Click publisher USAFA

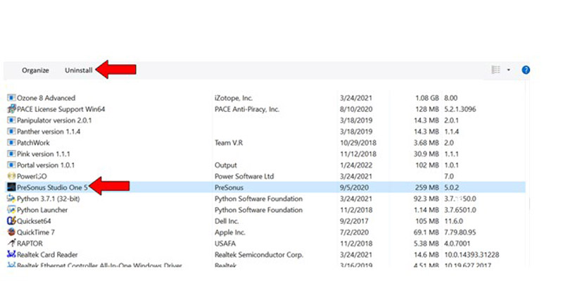point(225,243)
